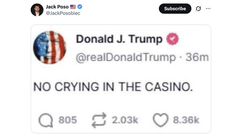Click the 2.03k reposts count

(x=125, y=120)
